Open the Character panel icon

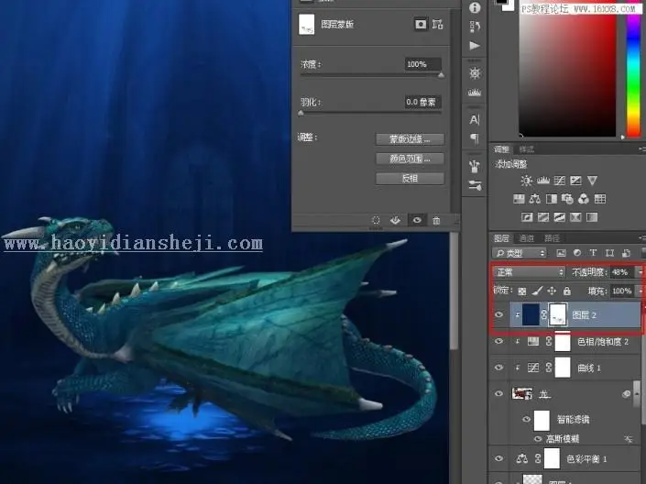pyautogui.click(x=475, y=119)
